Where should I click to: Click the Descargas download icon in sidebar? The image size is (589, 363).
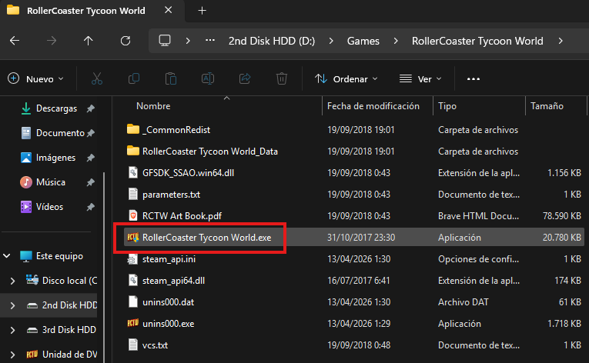tap(26, 108)
